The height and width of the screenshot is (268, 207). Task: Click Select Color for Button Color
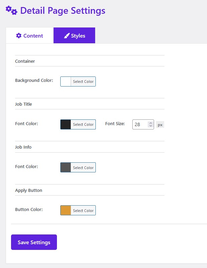[83, 210]
